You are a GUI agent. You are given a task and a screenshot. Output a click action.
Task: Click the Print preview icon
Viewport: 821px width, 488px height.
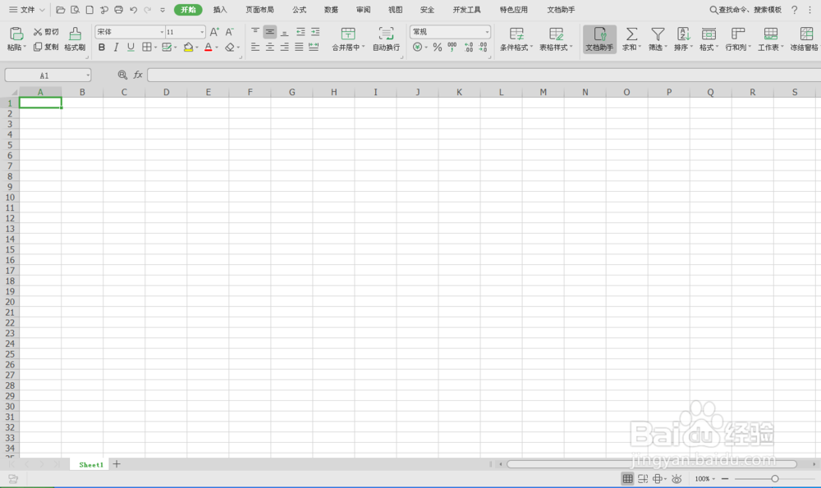pyautogui.click(x=75, y=10)
